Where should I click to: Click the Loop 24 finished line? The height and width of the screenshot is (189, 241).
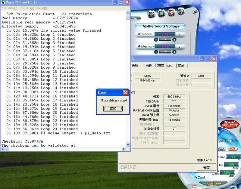click(42, 129)
